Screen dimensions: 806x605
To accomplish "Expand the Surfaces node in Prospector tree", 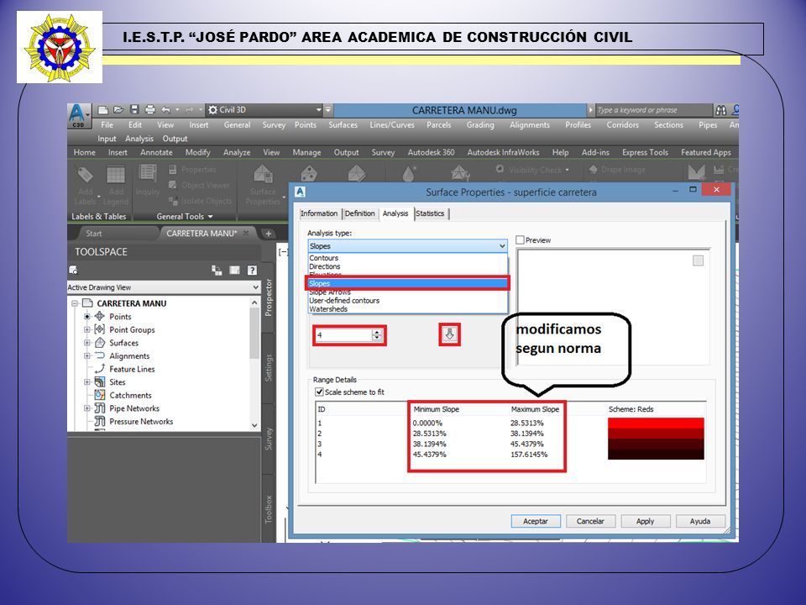I will (x=86, y=343).
